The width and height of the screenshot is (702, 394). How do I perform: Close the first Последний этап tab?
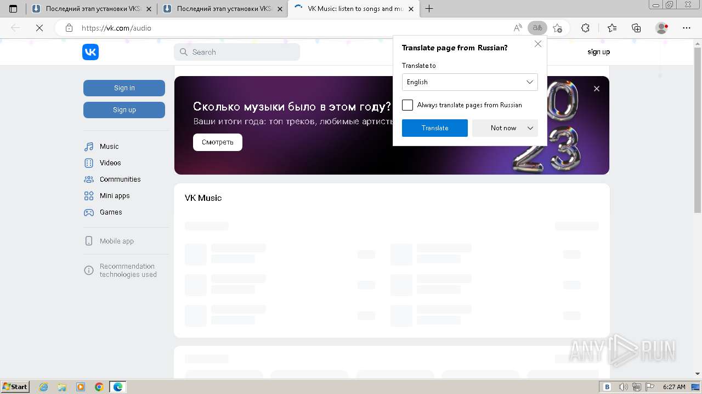pyautogui.click(x=148, y=9)
